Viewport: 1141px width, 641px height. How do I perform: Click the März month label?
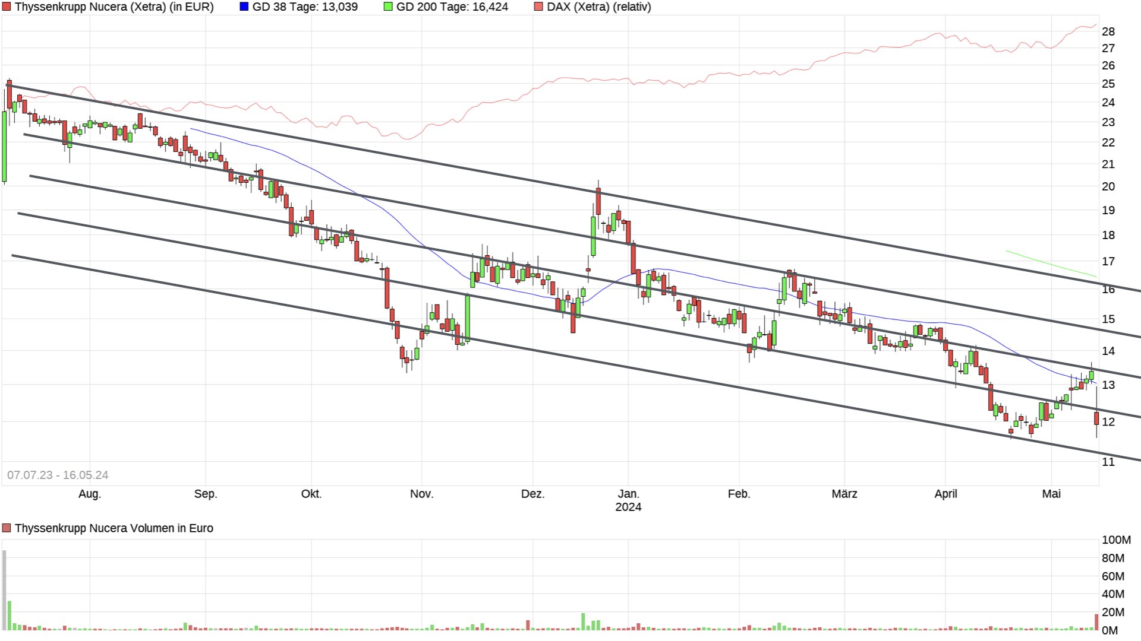point(844,494)
